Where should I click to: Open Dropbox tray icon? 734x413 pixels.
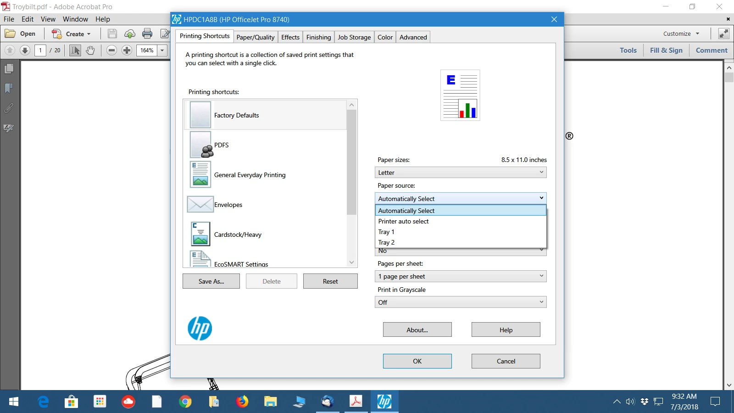pos(644,402)
